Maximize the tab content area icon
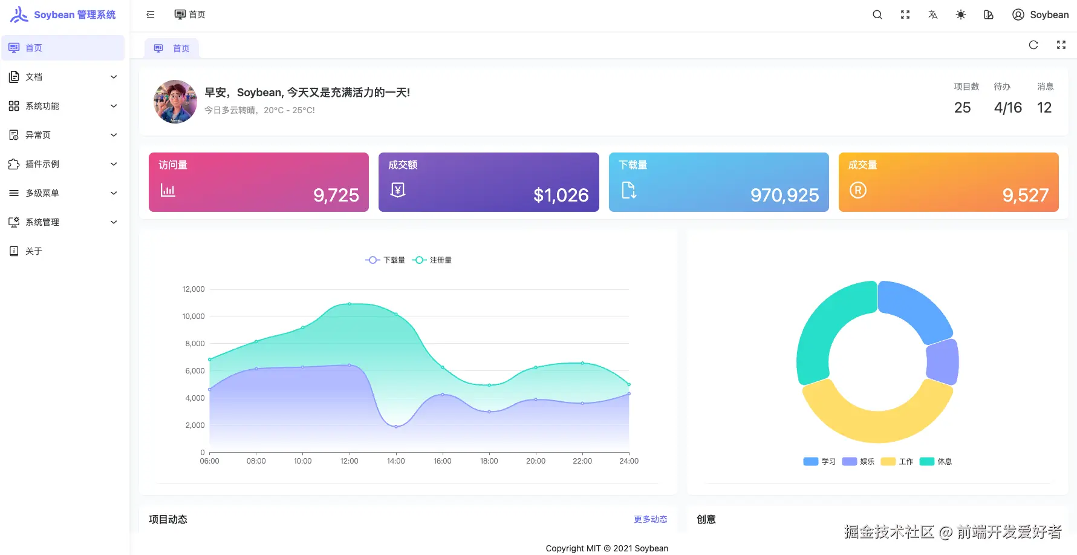Viewport: 1077px width, 555px height. coord(1061,45)
